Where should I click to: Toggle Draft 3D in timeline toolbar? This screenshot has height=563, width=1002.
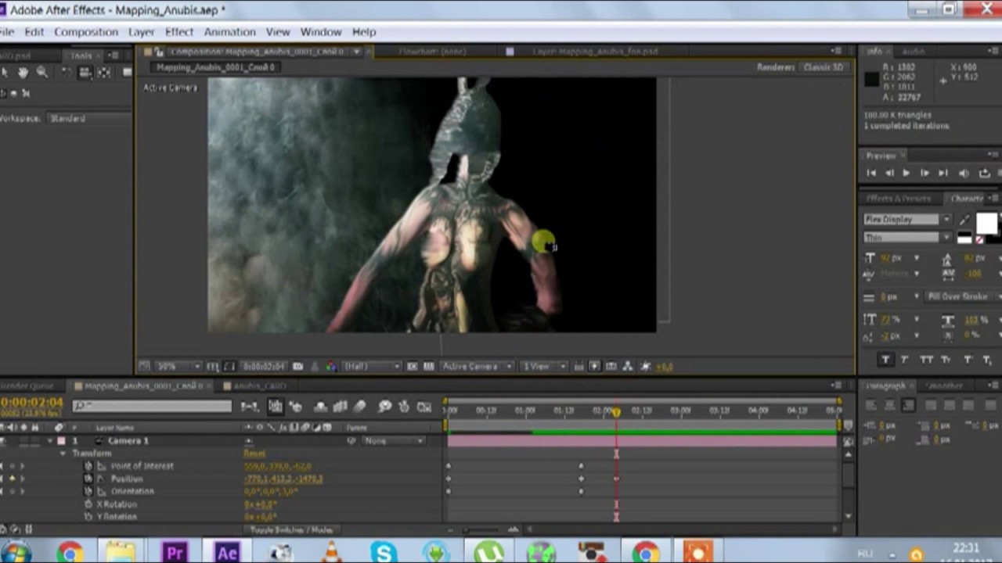pyautogui.click(x=295, y=407)
